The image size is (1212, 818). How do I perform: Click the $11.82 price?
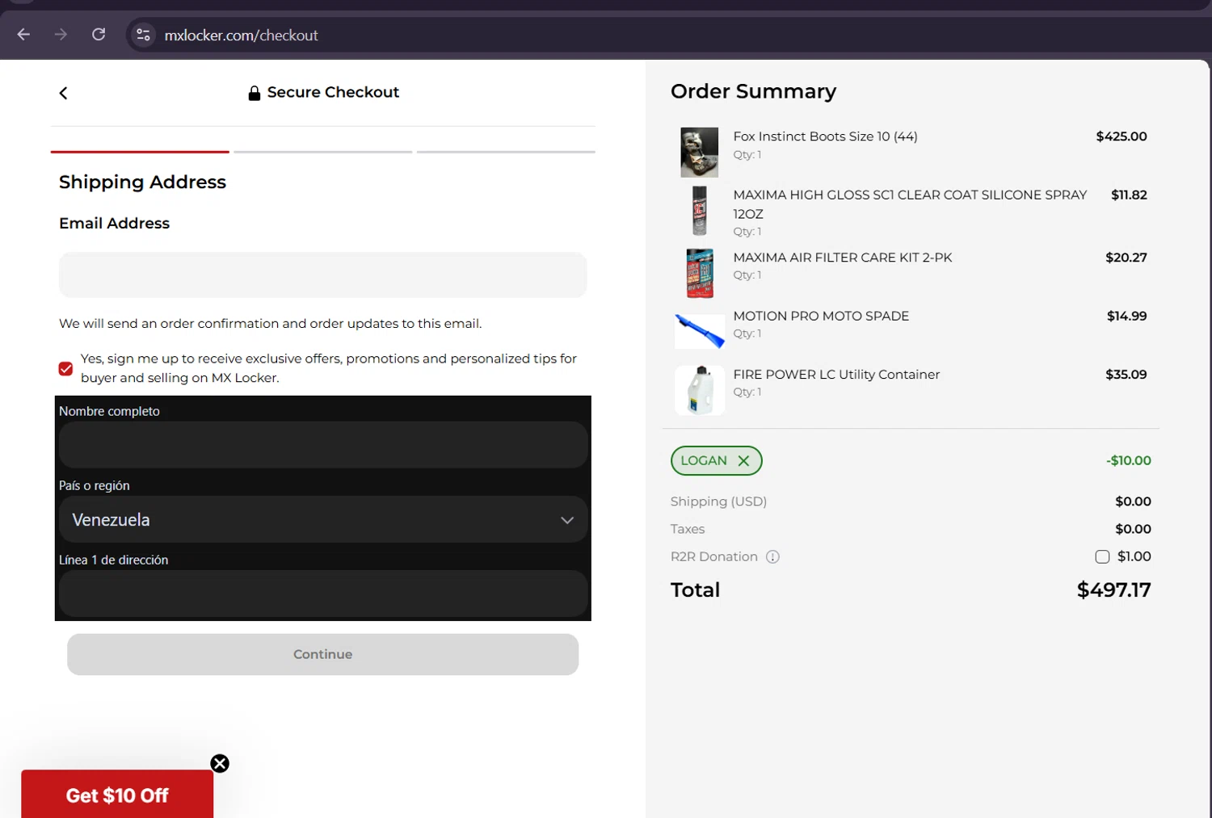1129,195
